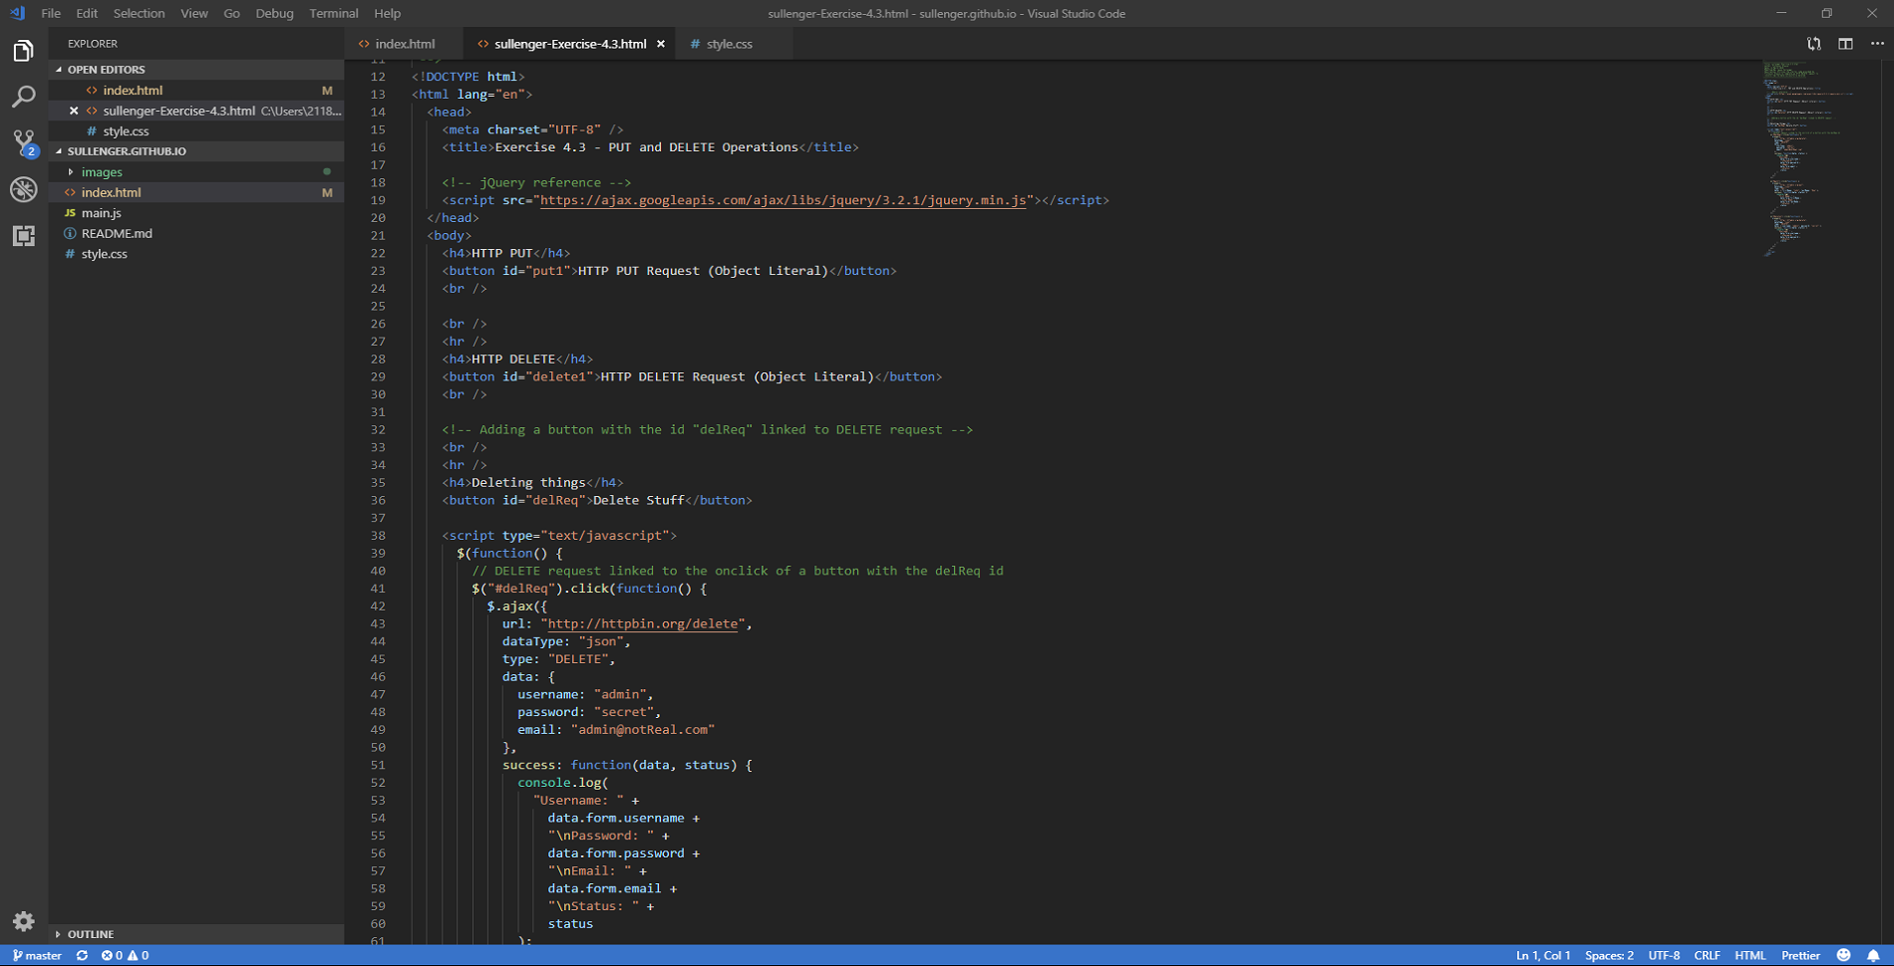Show errors and warnings count in status bar
This screenshot has width=1894, height=966.
click(125, 955)
